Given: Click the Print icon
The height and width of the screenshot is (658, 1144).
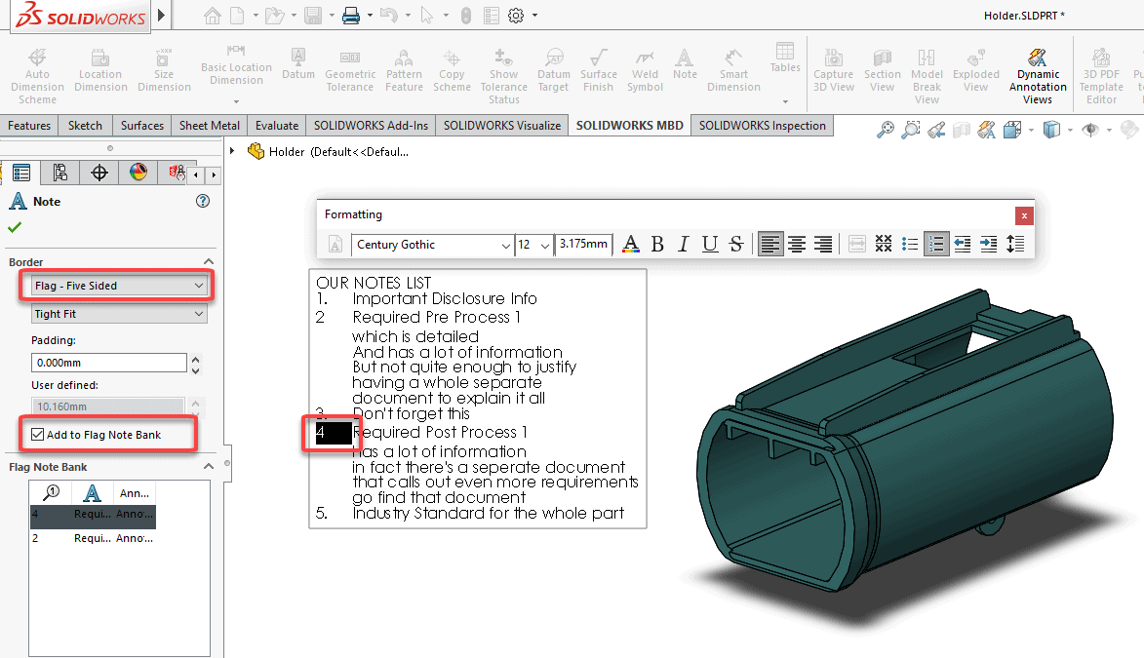Looking at the screenshot, I should point(351,16).
